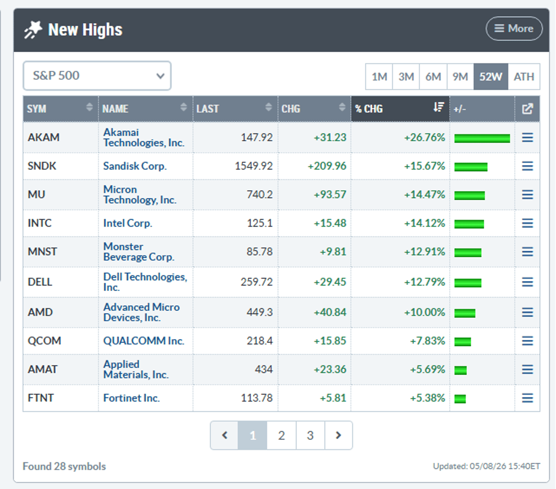556x489 pixels.
Task: Open the hamburger menu for INTC row
Action: tap(527, 223)
